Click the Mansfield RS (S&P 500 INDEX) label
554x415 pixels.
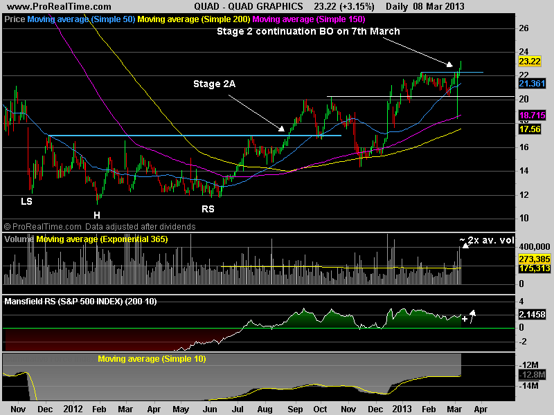tap(80, 302)
